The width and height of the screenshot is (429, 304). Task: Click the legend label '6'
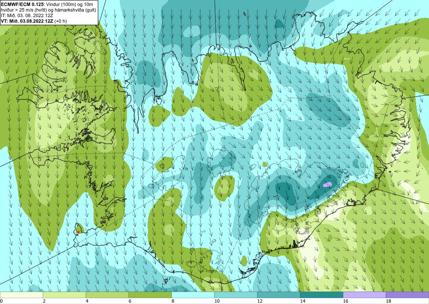(130, 301)
